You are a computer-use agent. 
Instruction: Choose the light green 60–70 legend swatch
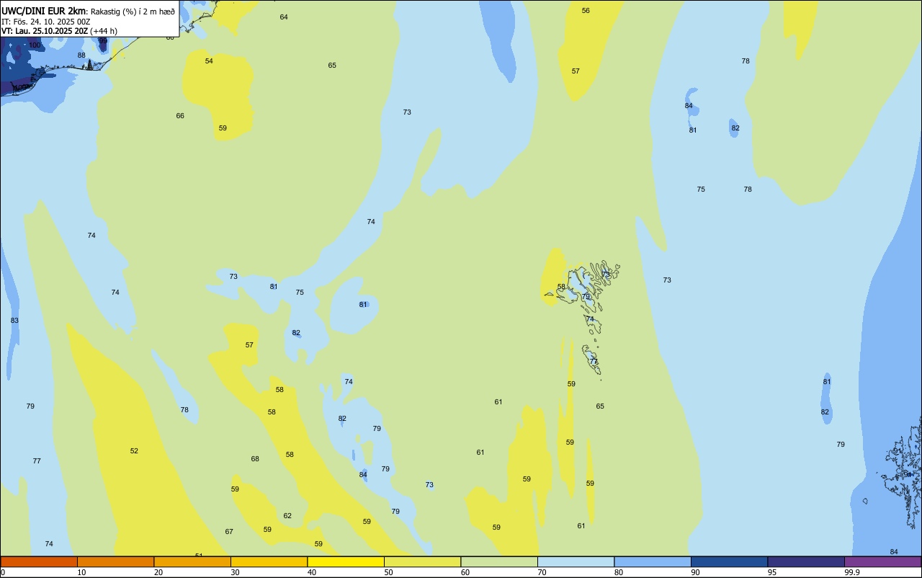(499, 561)
